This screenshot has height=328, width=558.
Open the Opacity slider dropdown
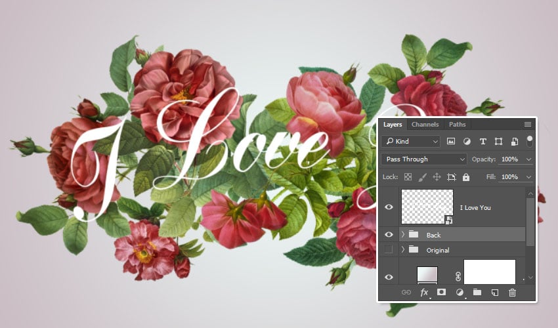pos(529,159)
